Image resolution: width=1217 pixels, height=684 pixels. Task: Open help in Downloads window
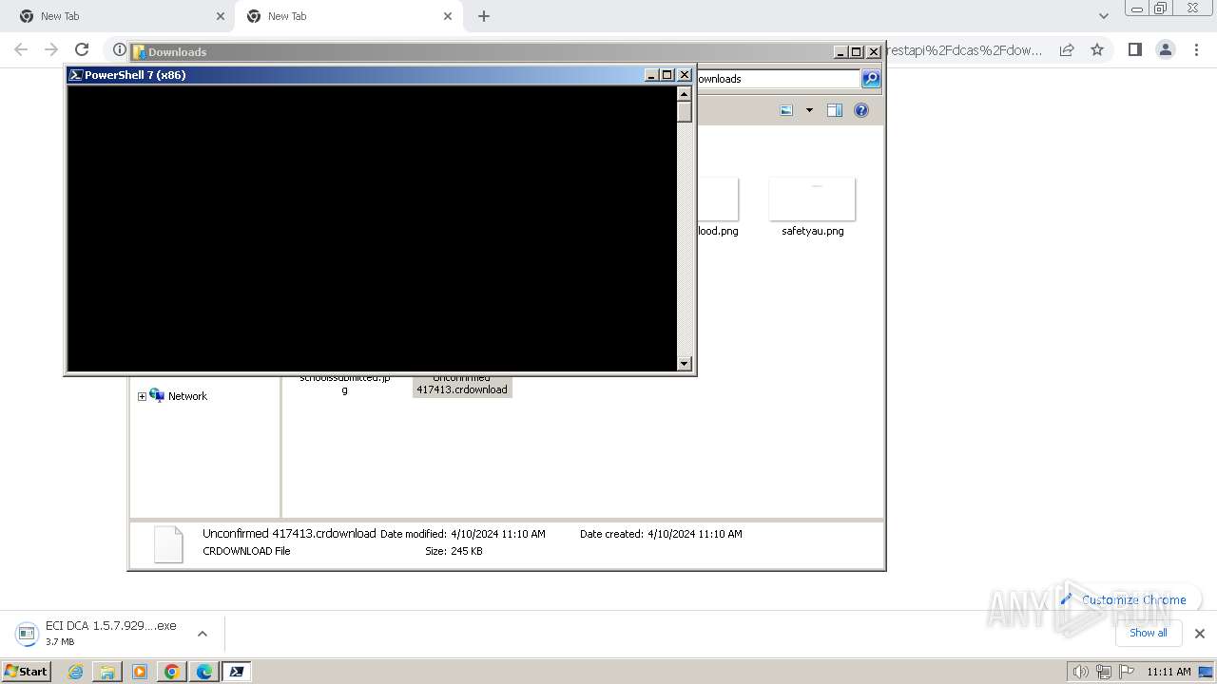(861, 110)
